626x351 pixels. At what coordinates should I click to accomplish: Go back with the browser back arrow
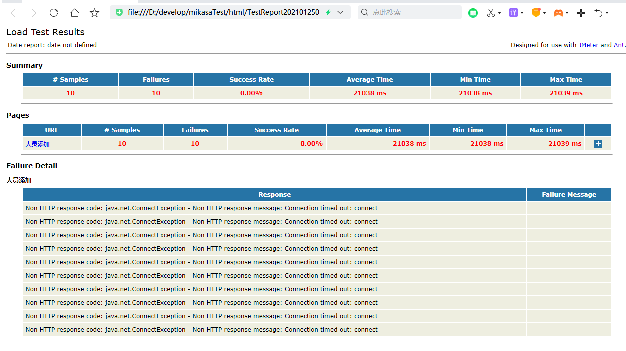click(13, 13)
